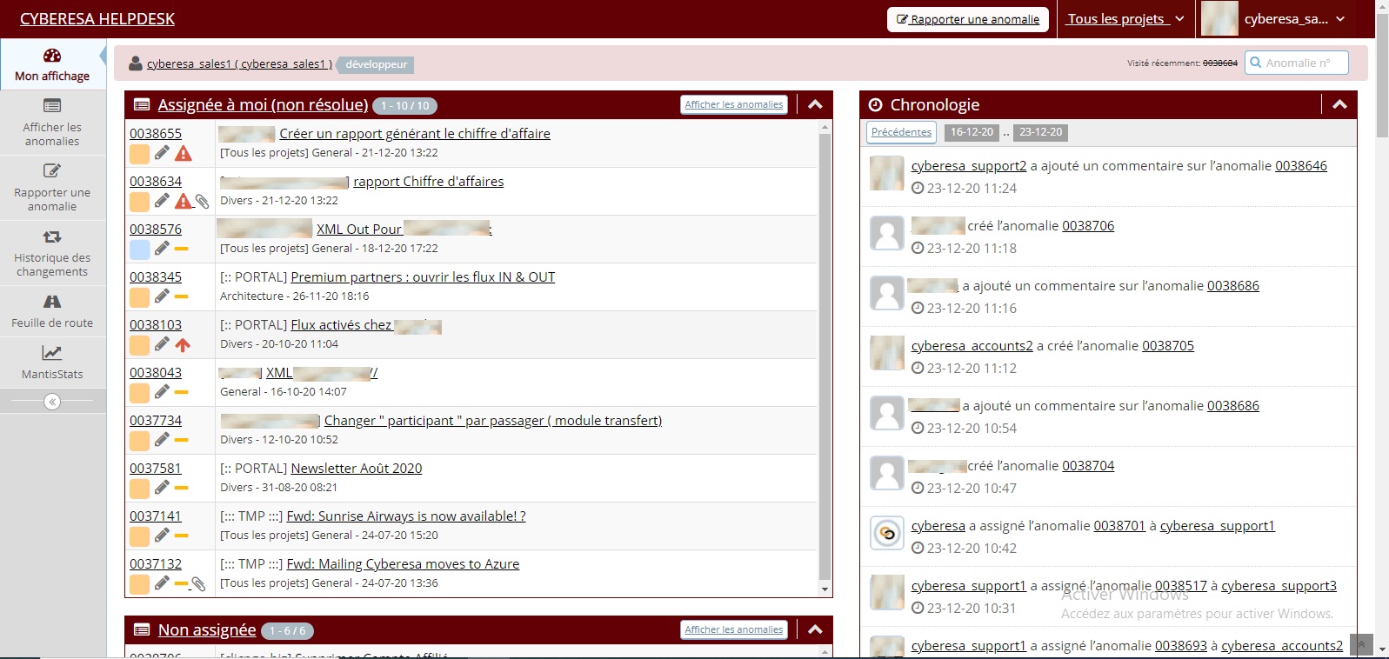
Task: Edit issue 0038634 via pencil icon
Action: click(x=162, y=201)
